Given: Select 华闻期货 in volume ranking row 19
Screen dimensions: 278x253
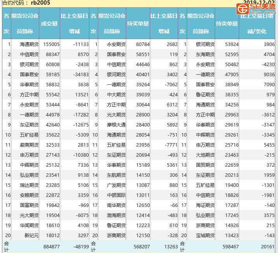Looking at the screenshot, I should point(29,226).
